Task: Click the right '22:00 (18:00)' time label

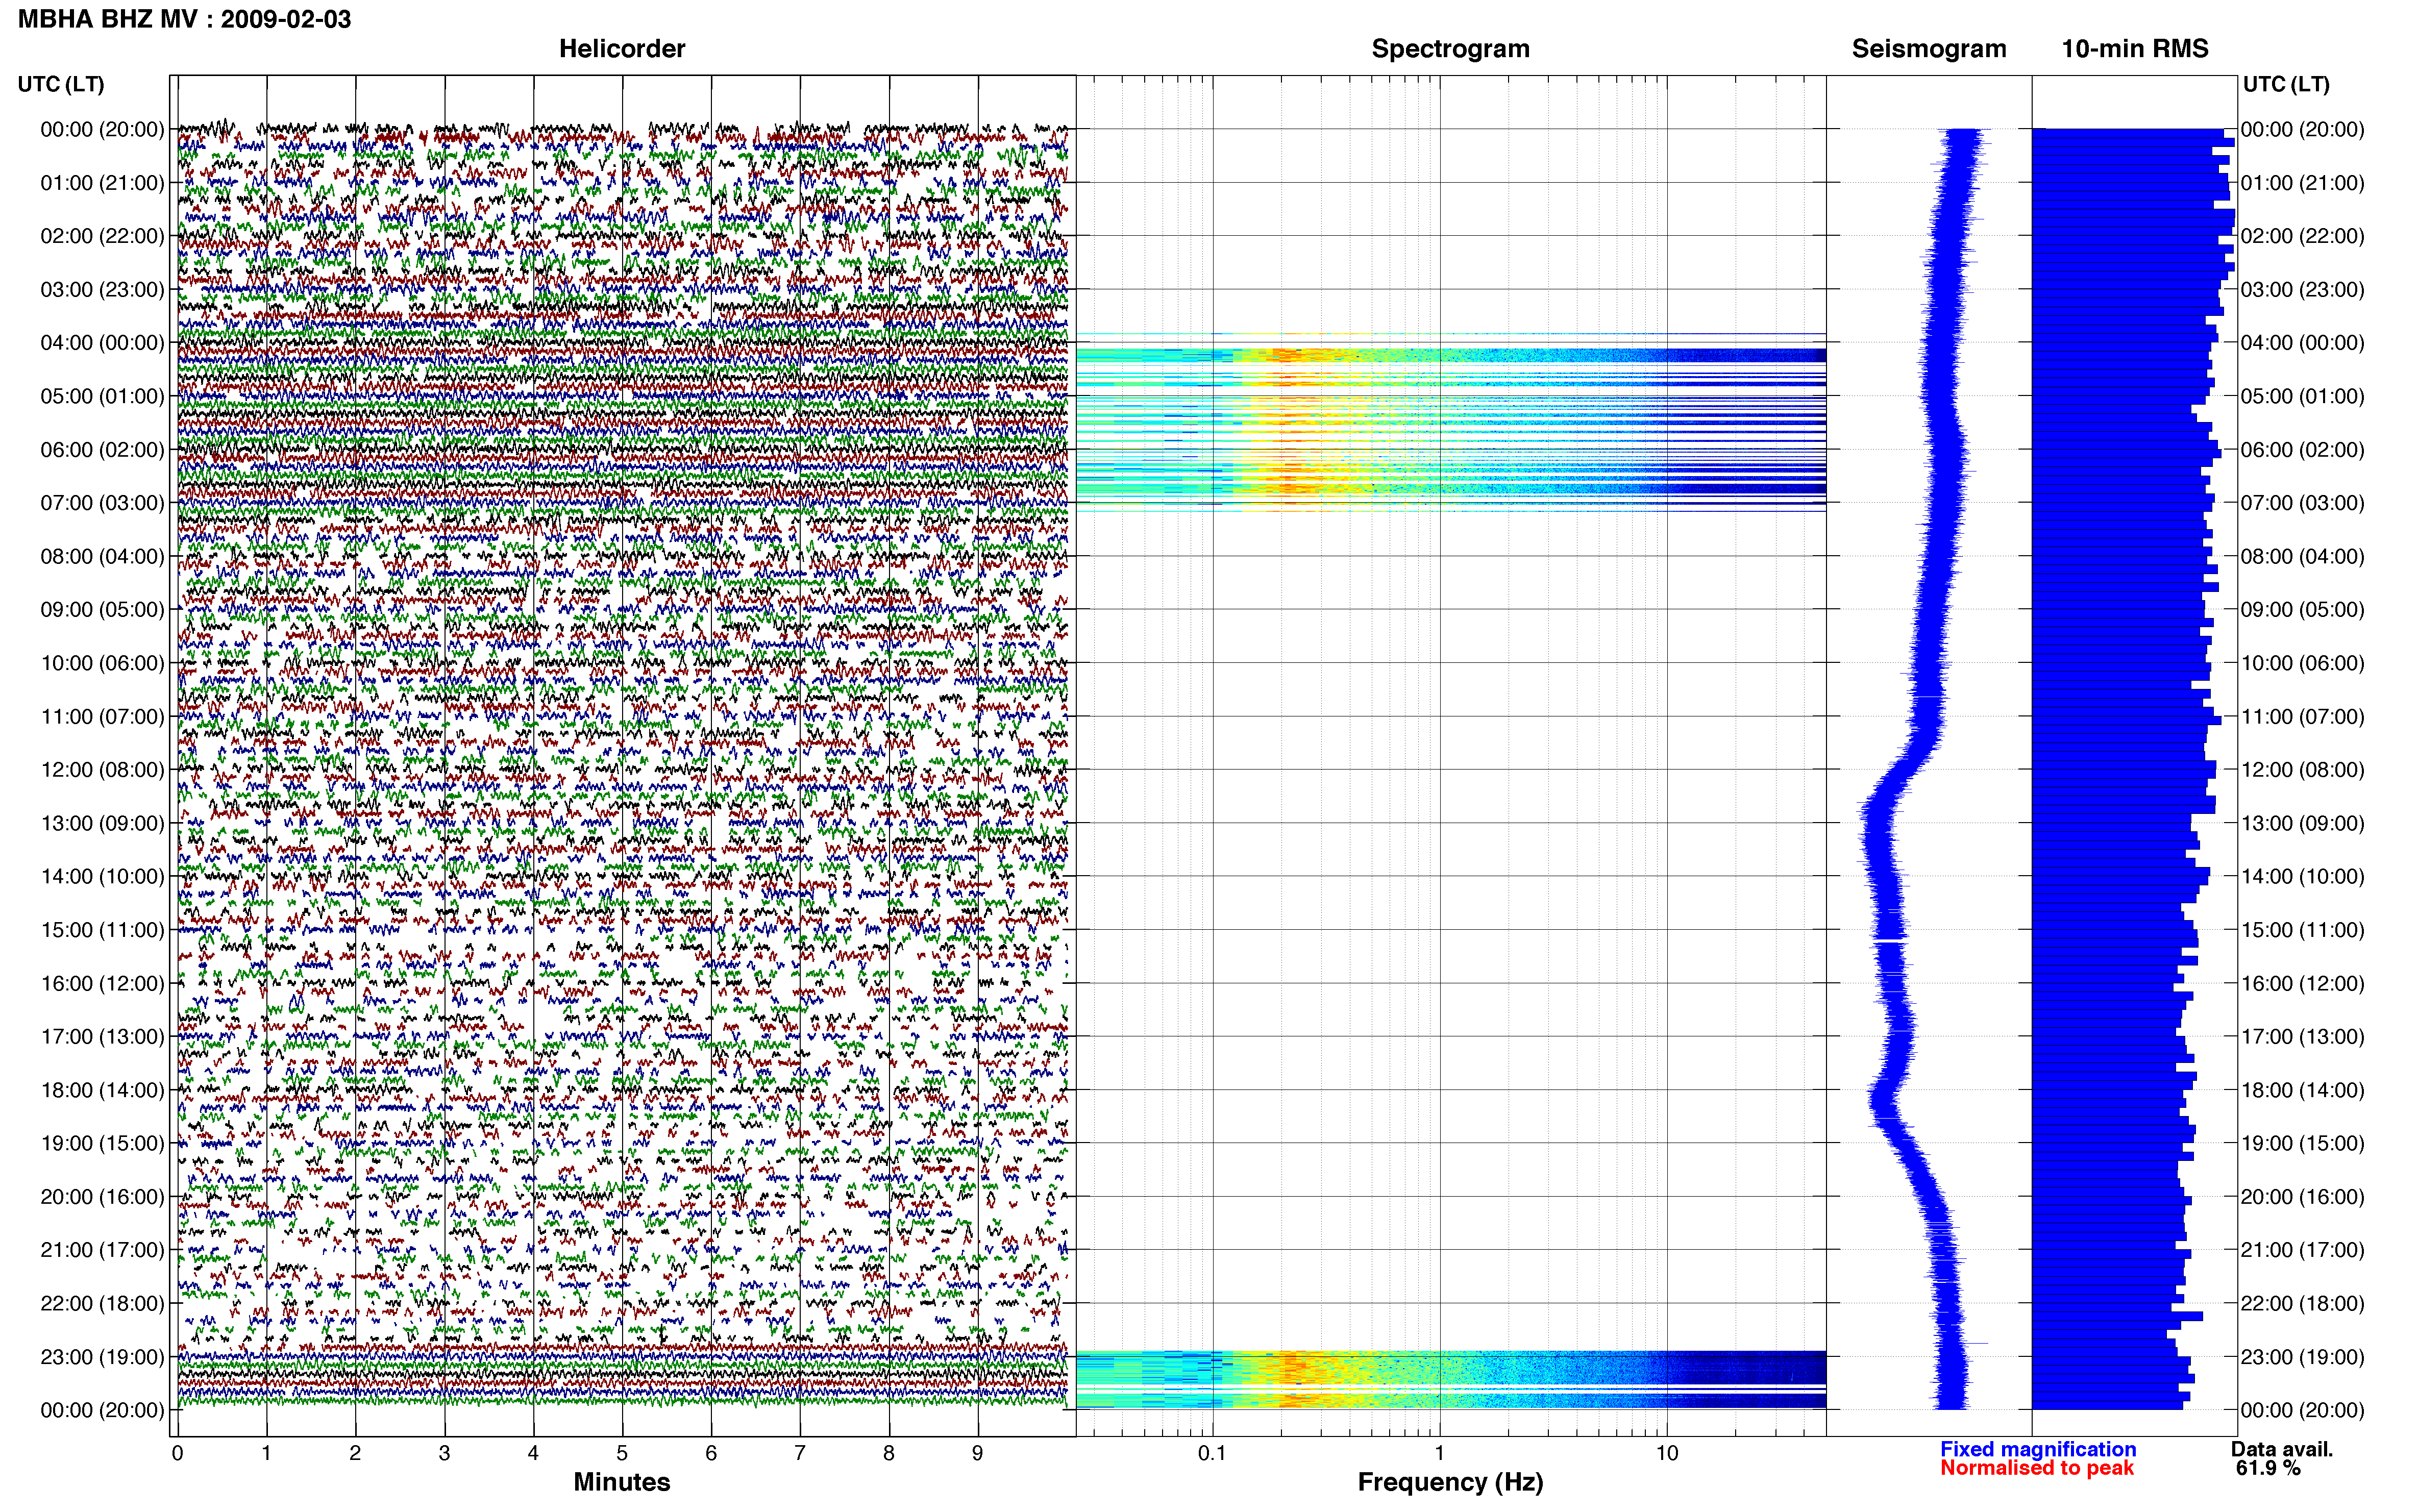Action: click(x=2302, y=1304)
